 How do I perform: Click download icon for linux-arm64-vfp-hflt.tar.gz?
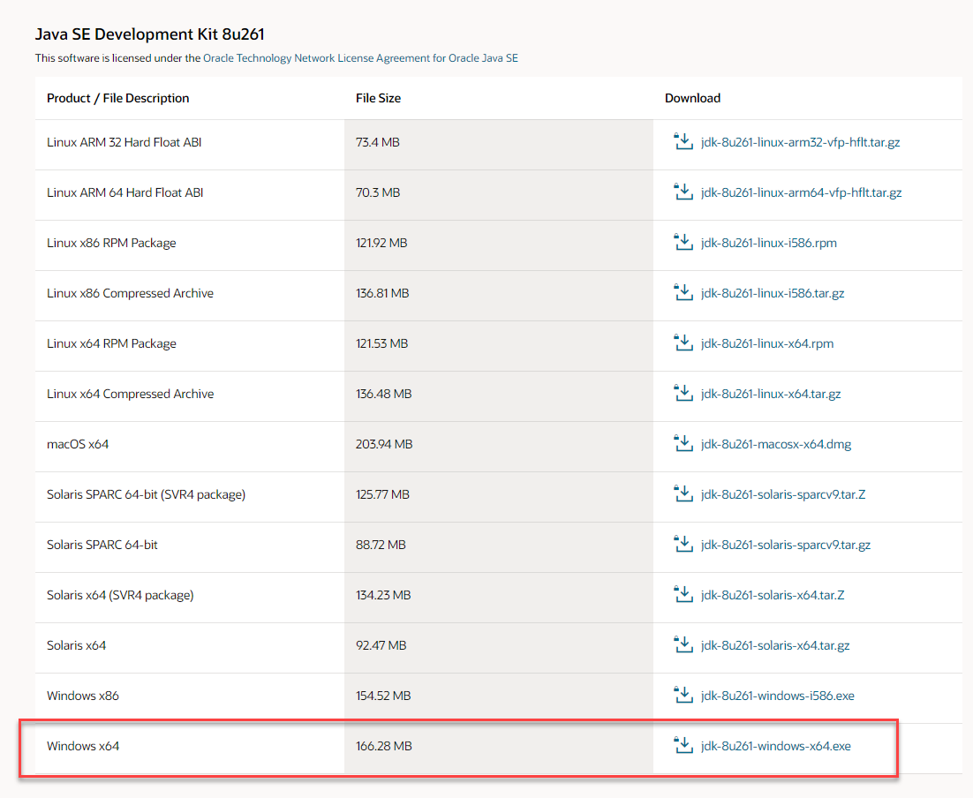pyautogui.click(x=683, y=192)
